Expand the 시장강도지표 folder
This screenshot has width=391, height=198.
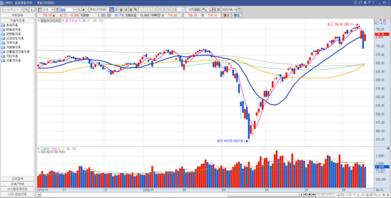pos(13,38)
